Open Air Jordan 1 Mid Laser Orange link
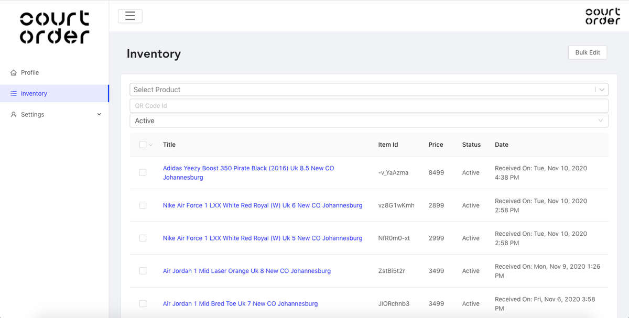 pos(247,271)
